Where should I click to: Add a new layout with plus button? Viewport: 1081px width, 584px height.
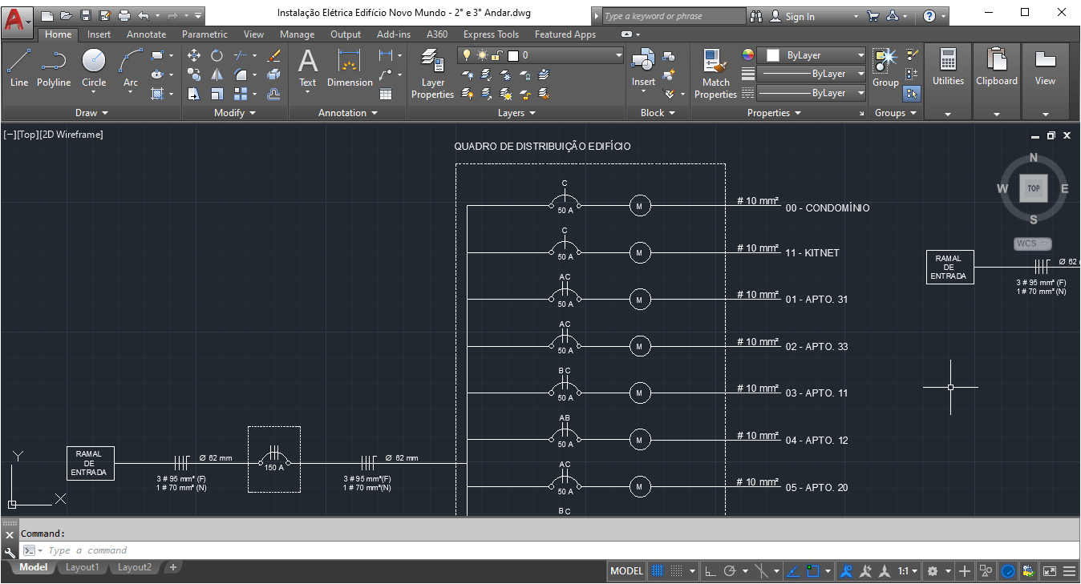point(172,567)
